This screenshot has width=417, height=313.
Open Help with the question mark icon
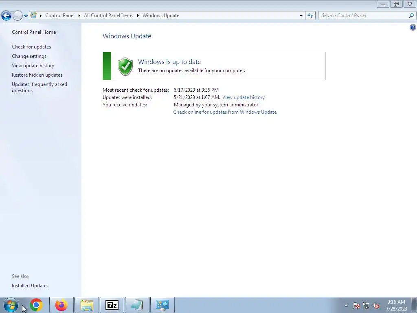click(413, 27)
